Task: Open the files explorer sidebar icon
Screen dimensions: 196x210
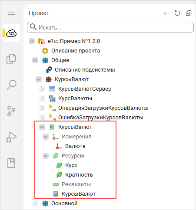Action: click(11, 59)
